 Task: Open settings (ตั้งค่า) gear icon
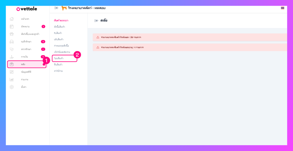[x=11, y=87]
